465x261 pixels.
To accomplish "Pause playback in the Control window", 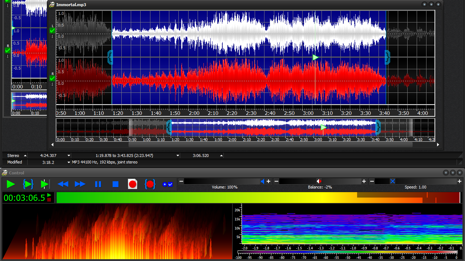I will point(98,185).
